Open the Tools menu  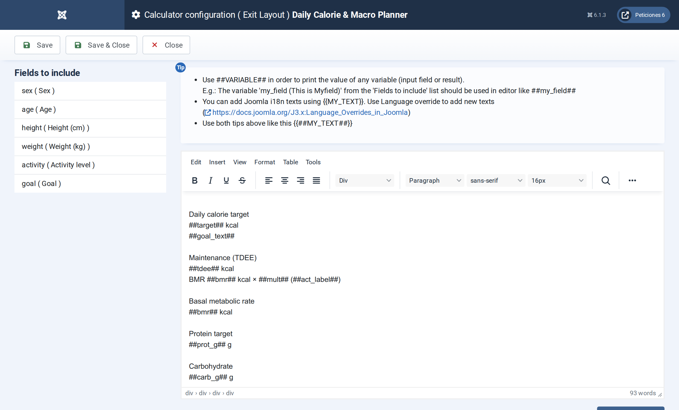coord(313,162)
